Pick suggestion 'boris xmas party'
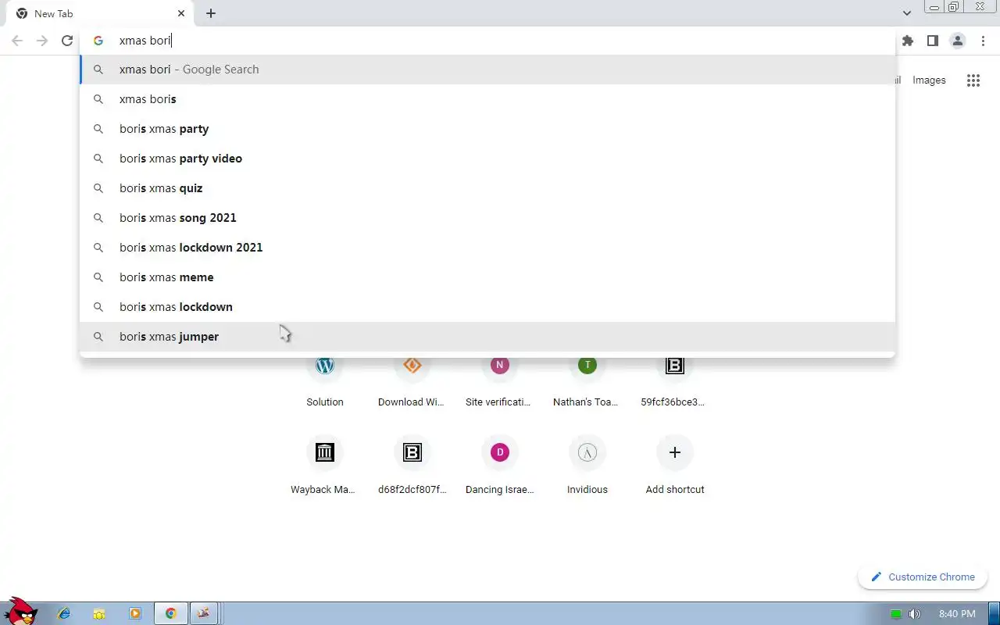Screen dimensions: 1000x625 pyautogui.click(x=487, y=129)
